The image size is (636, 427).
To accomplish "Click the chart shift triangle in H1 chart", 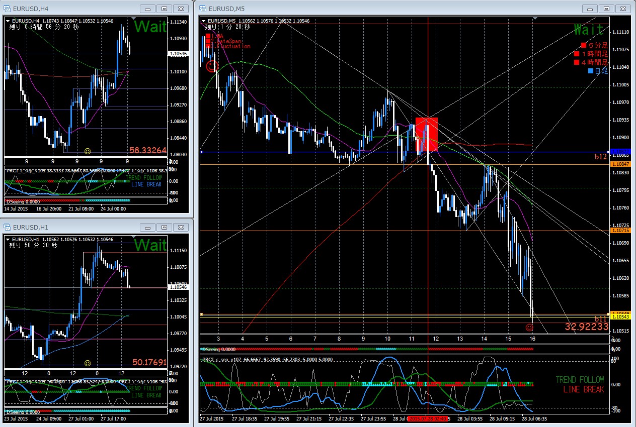I will click(x=132, y=237).
